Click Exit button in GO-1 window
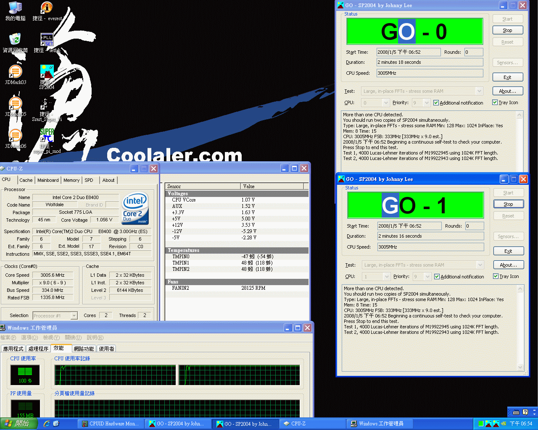The height and width of the screenshot is (430, 538). point(508,251)
